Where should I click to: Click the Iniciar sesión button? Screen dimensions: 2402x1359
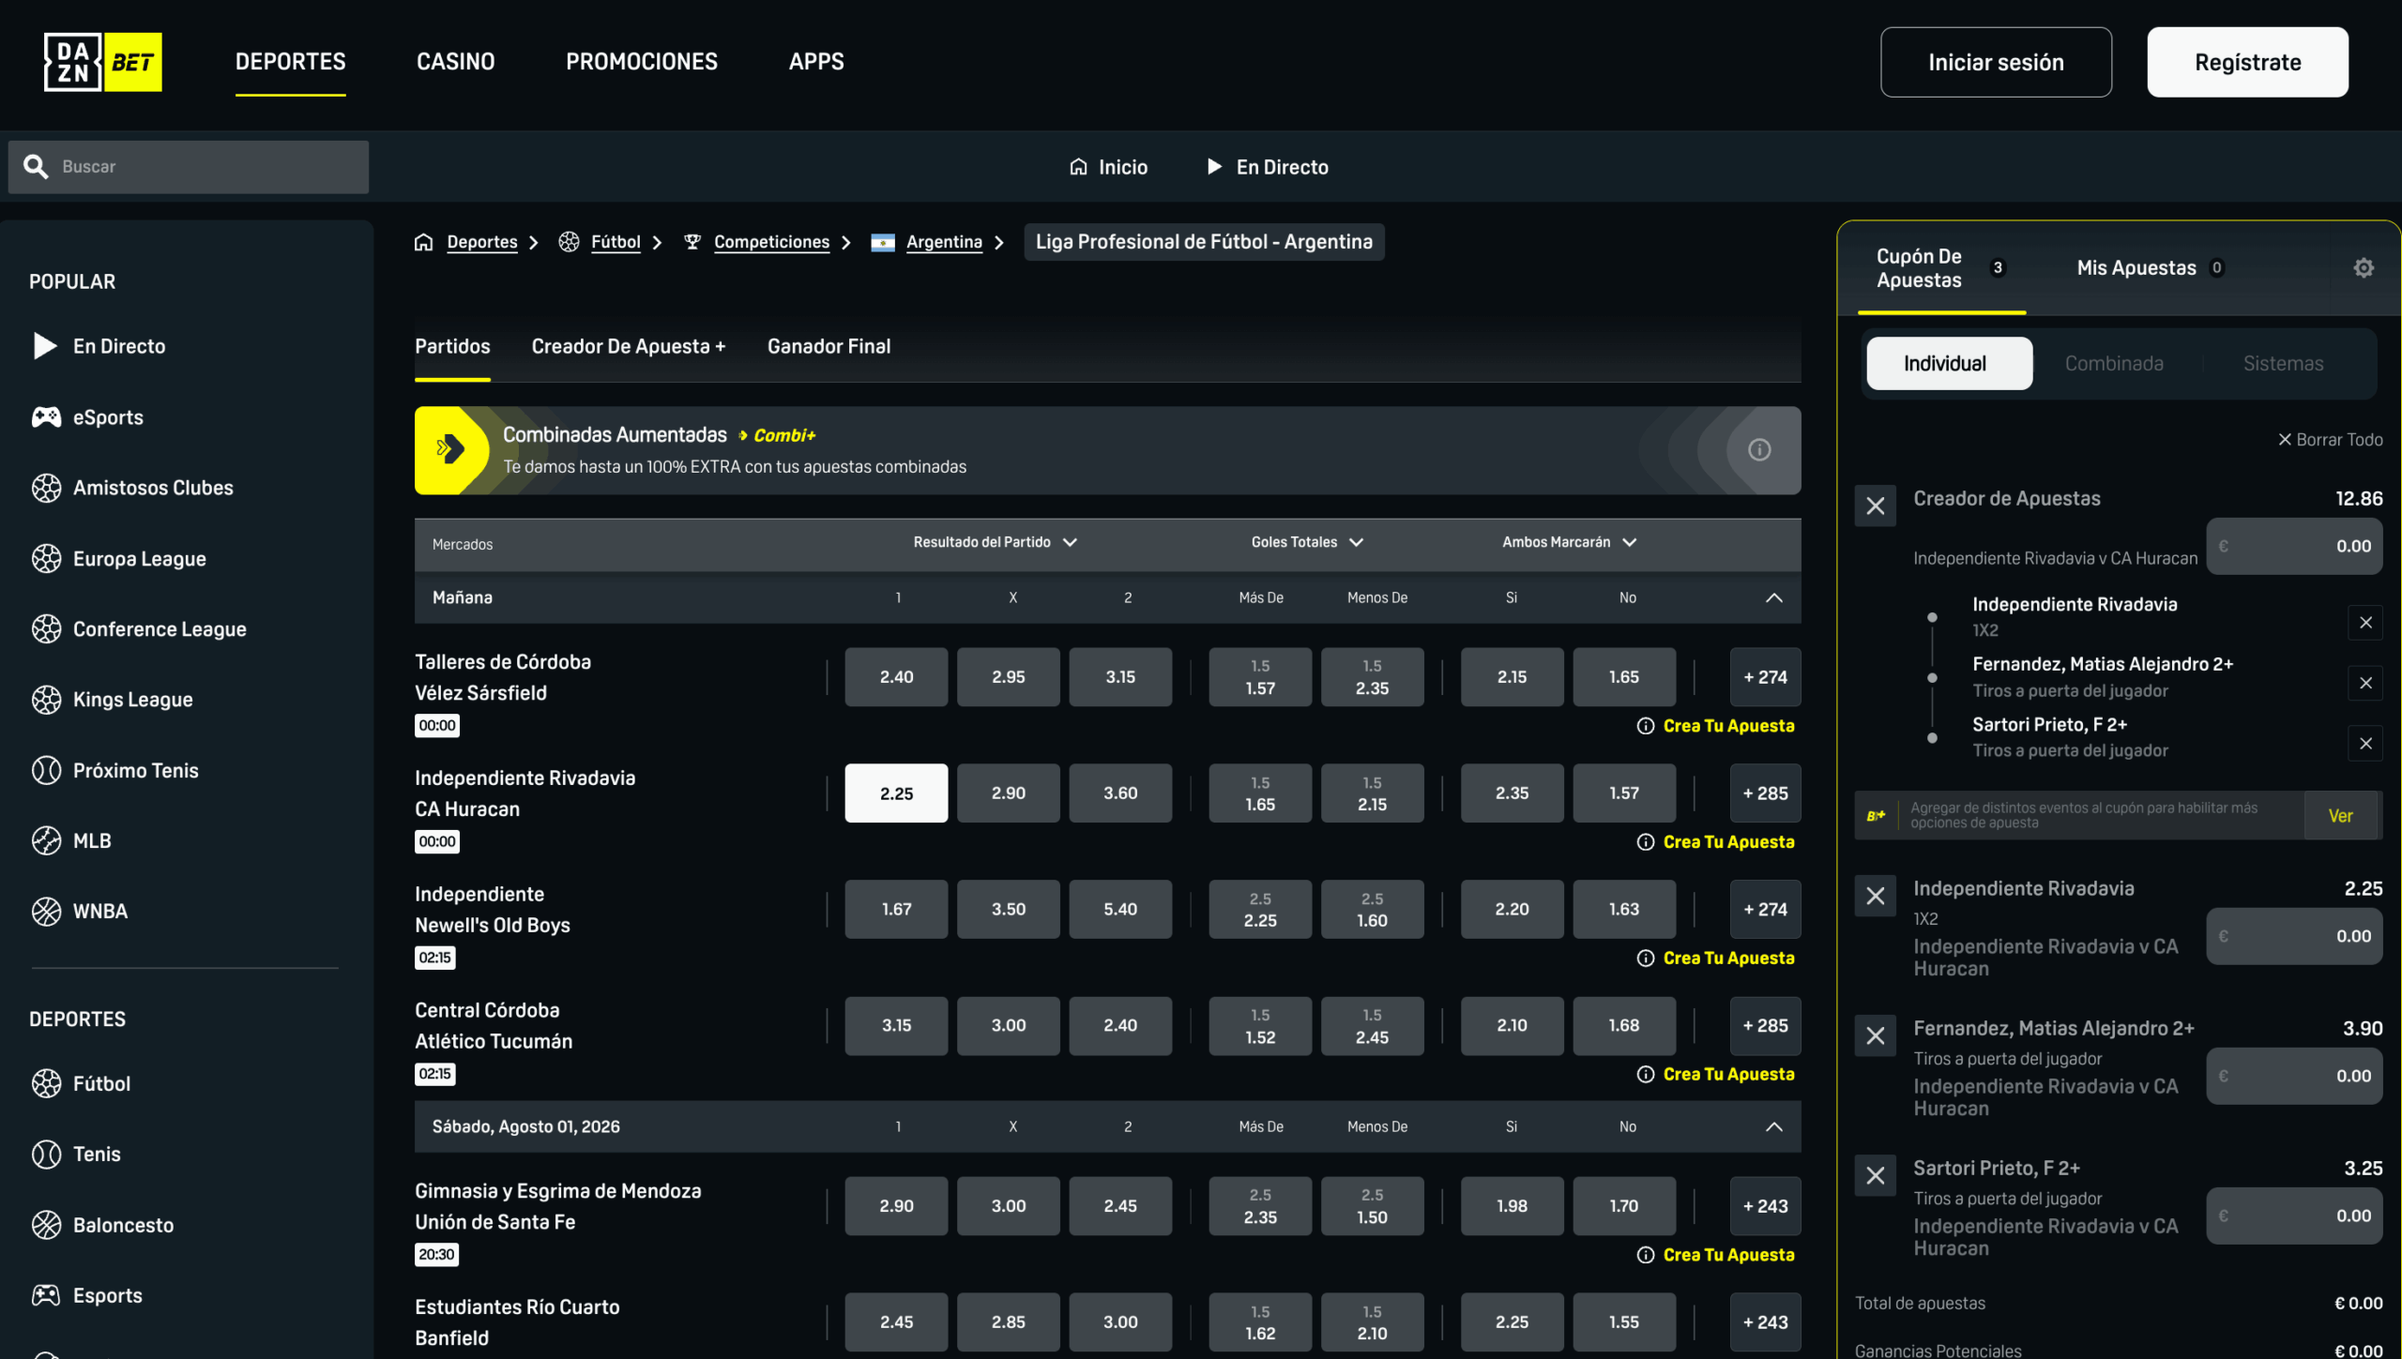point(1996,62)
